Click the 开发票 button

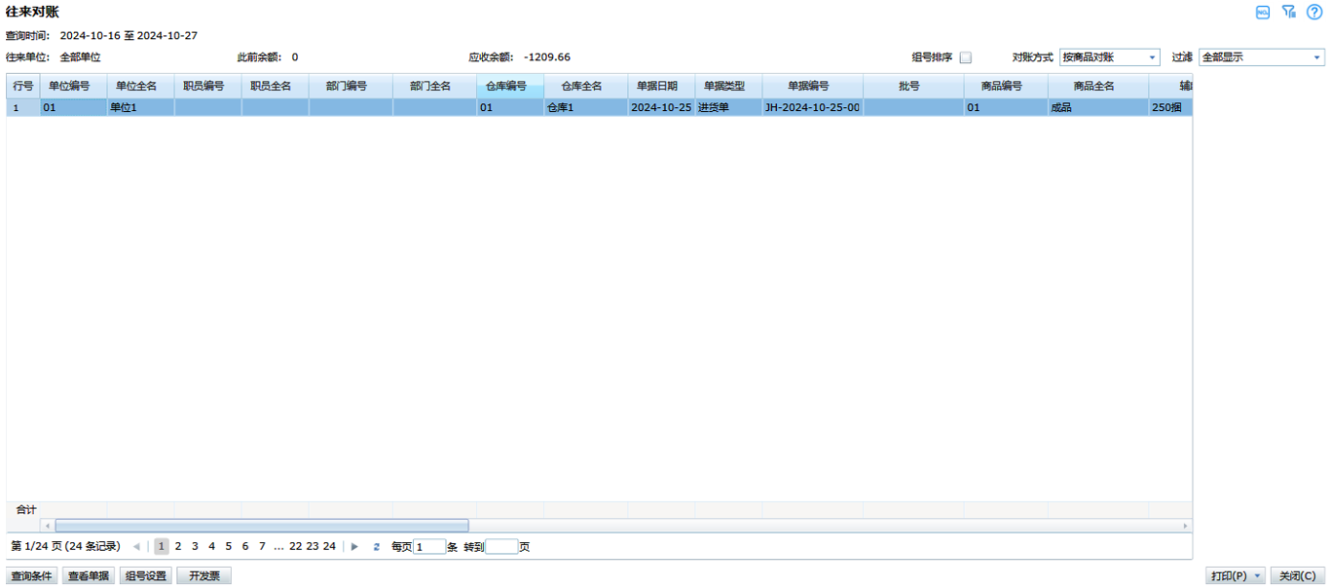(203, 576)
